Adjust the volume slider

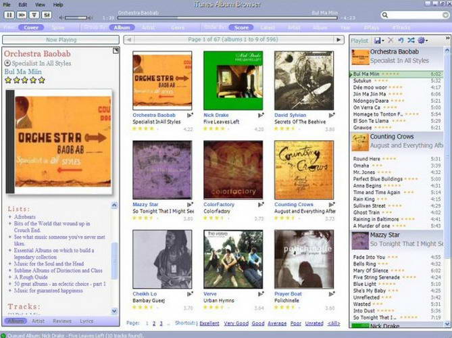76,18
